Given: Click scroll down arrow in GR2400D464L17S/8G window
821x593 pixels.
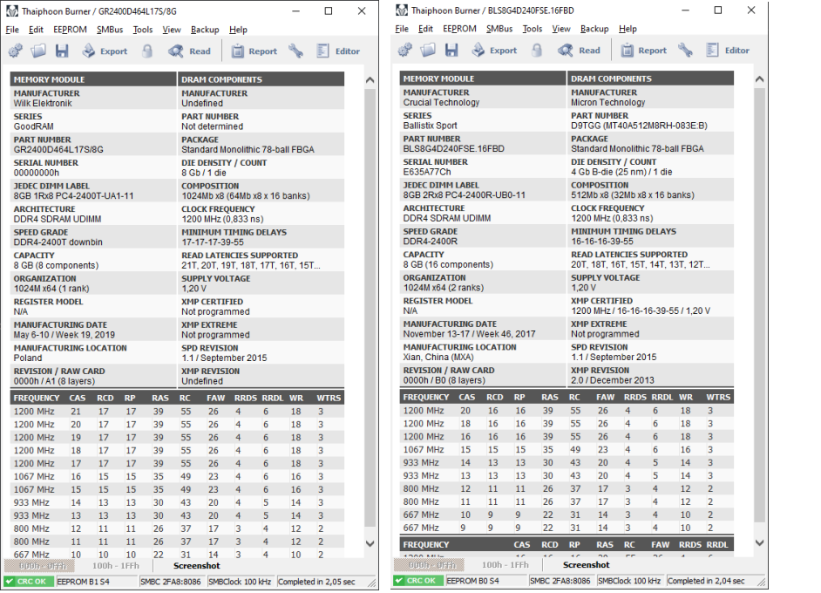Looking at the screenshot, I should tap(370, 544).
